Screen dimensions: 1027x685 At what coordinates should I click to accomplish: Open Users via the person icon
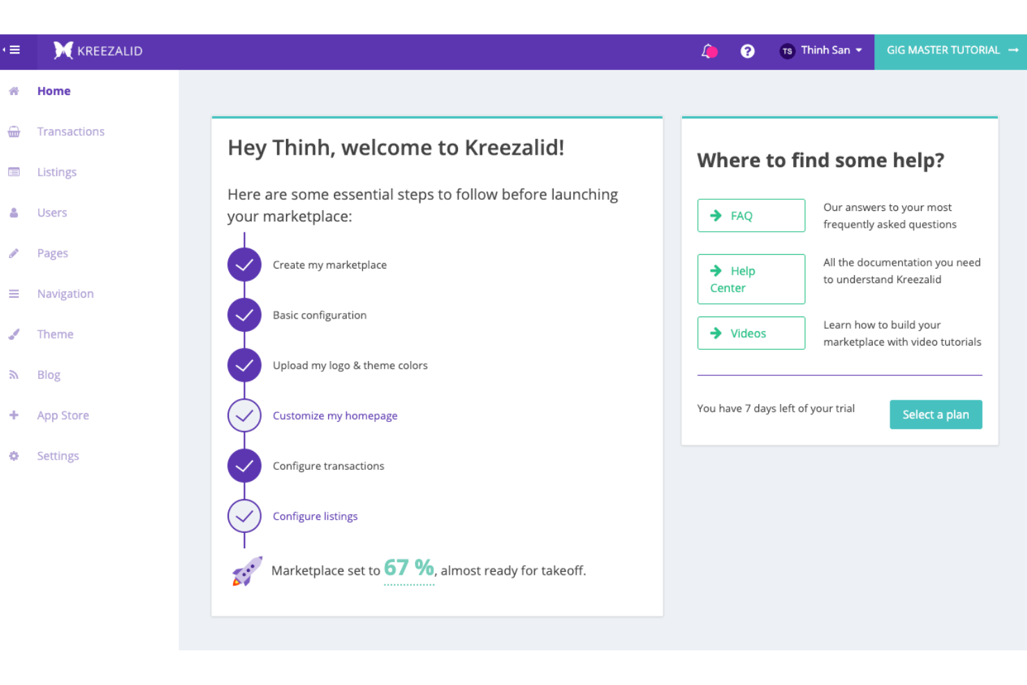click(14, 212)
